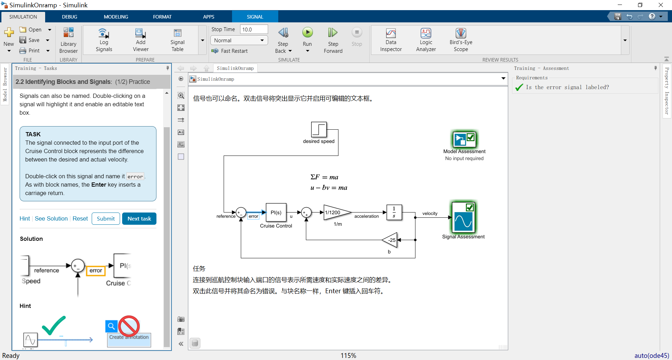Run the simulation
The width and height of the screenshot is (672, 360).
pyautogui.click(x=307, y=32)
